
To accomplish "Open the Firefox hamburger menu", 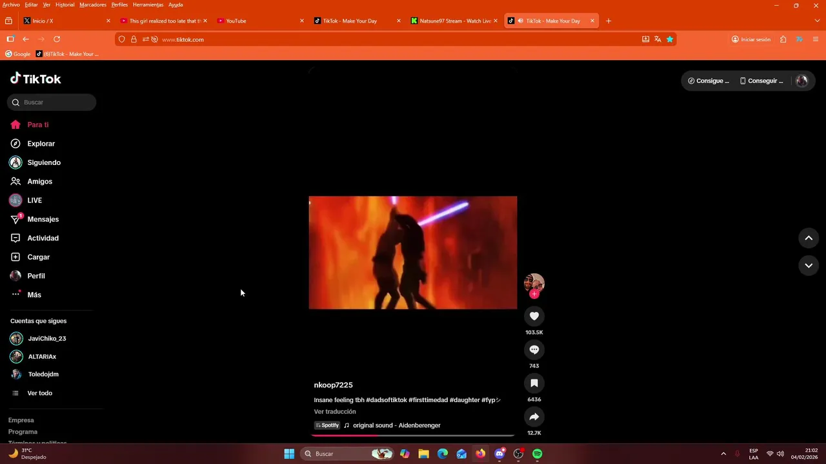I will 816,39.
